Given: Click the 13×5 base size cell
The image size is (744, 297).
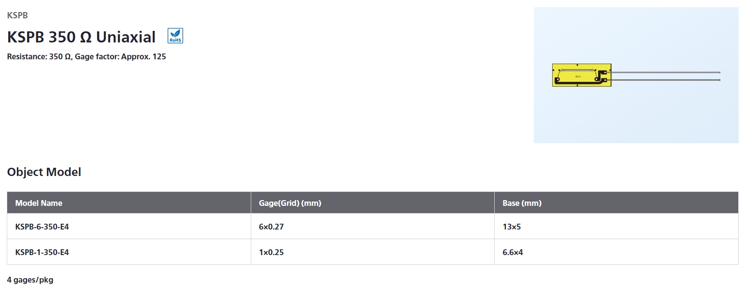Looking at the screenshot, I should [x=616, y=227].
